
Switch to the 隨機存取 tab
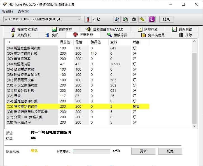coord(148,30)
